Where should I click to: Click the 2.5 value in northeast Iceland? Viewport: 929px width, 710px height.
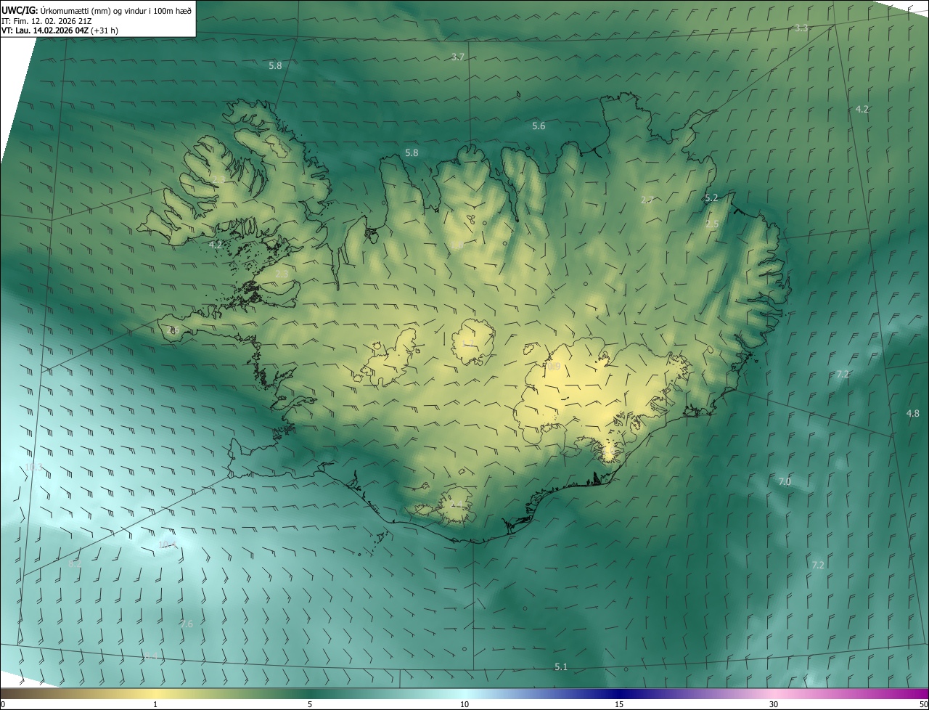(712, 224)
